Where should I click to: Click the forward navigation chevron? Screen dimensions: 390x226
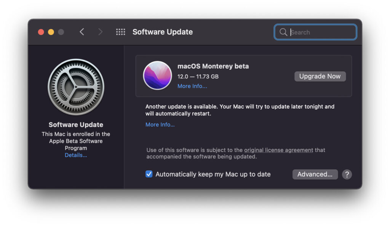(x=100, y=32)
